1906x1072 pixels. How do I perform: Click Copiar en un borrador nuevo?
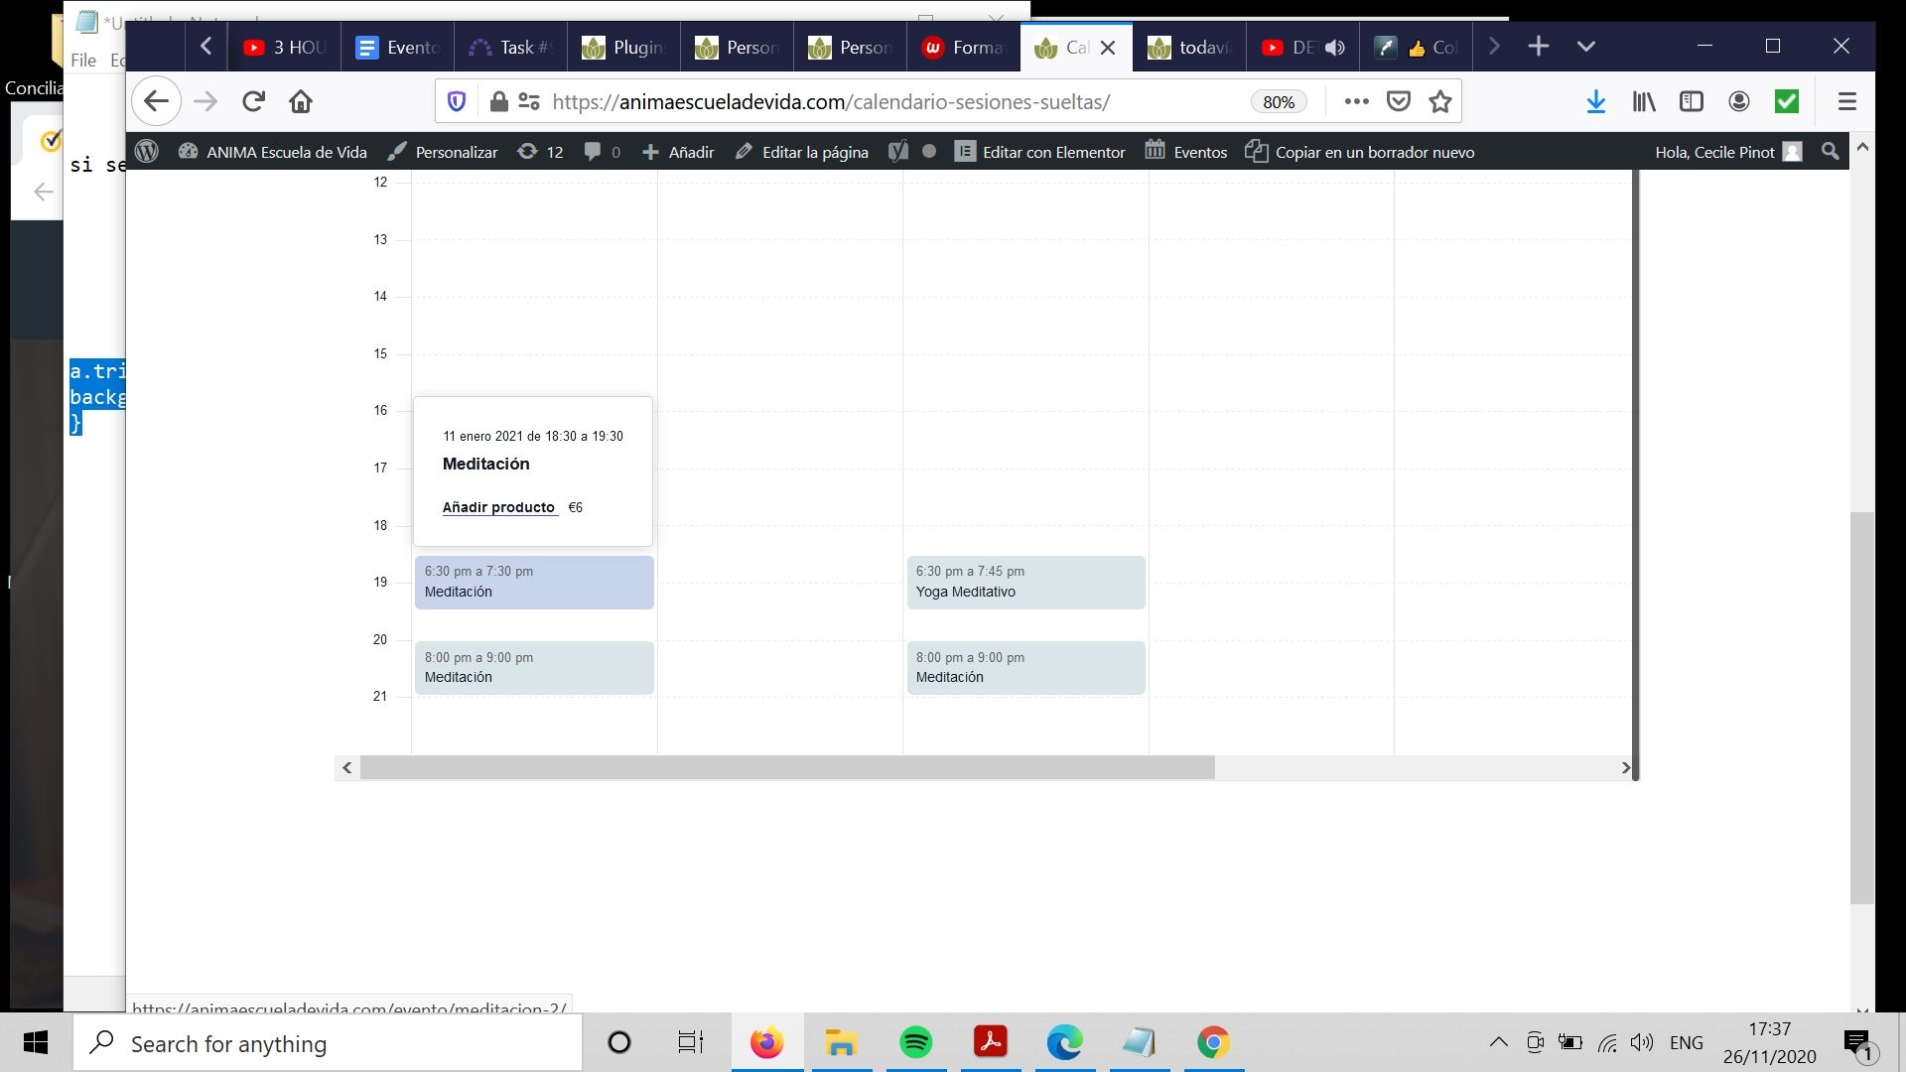click(x=1361, y=152)
